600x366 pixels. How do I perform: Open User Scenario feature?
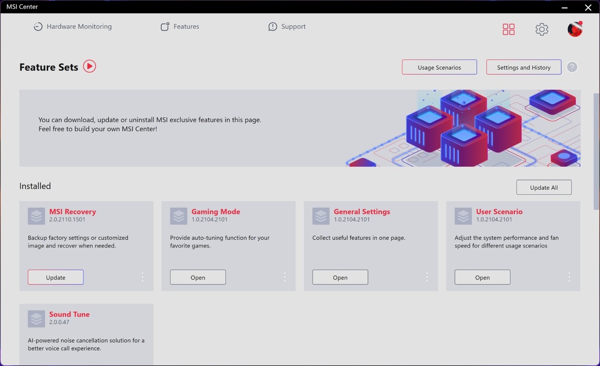pyautogui.click(x=482, y=277)
